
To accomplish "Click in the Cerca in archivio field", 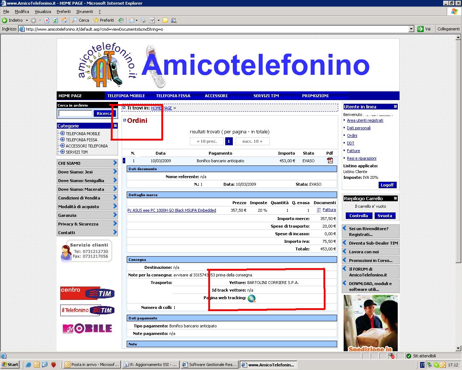I will [75, 113].
